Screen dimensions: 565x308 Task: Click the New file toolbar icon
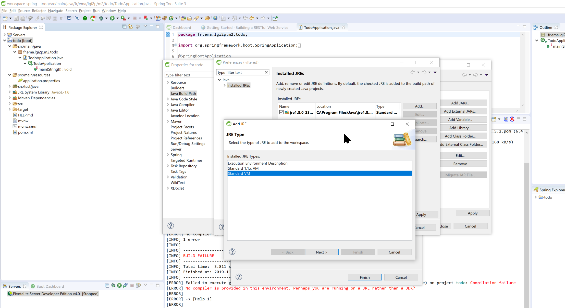pyautogui.click(x=5, y=18)
